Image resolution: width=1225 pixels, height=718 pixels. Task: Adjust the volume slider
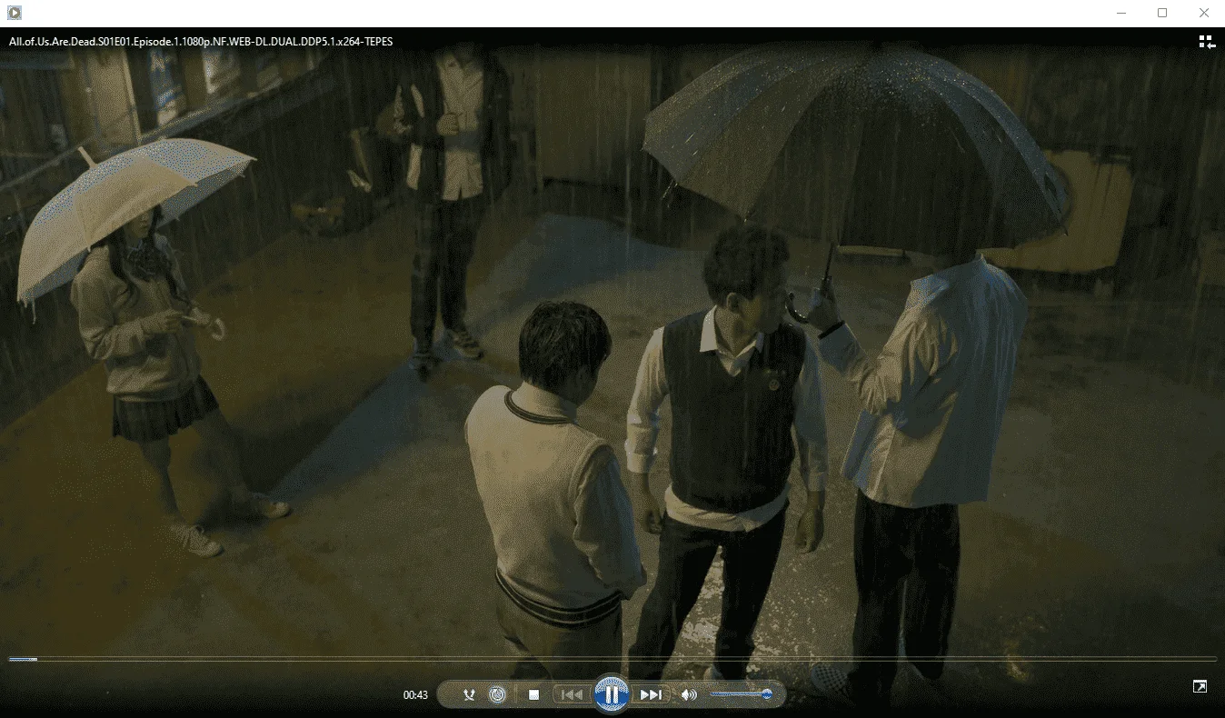741,694
